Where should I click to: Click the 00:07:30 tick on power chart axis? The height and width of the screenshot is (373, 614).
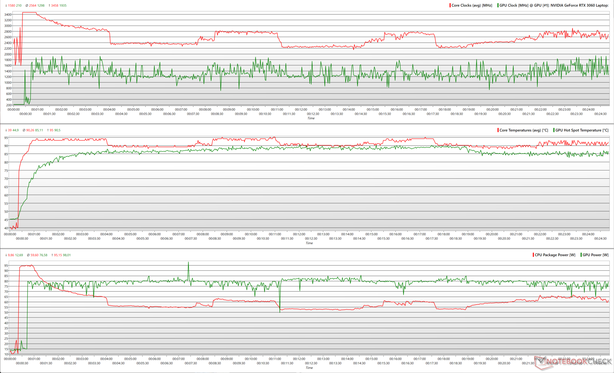tap(191, 363)
